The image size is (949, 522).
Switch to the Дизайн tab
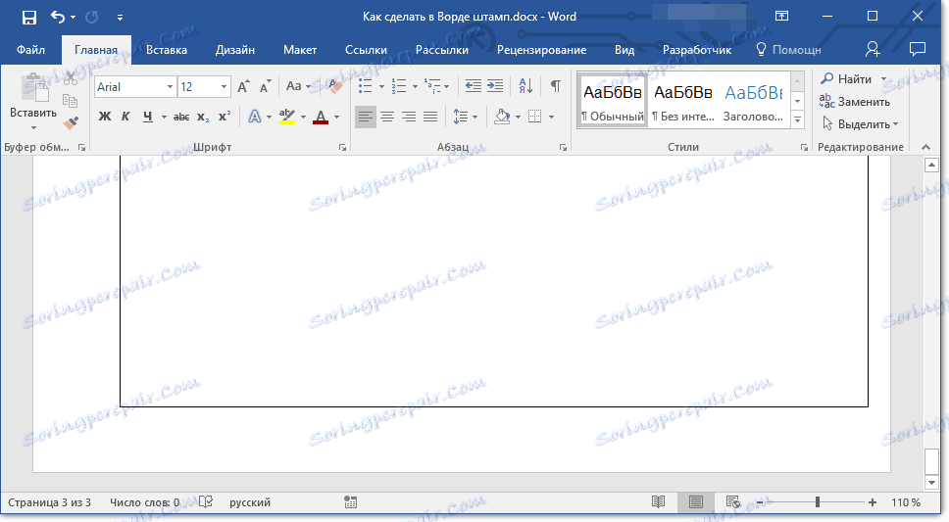pyautogui.click(x=235, y=50)
